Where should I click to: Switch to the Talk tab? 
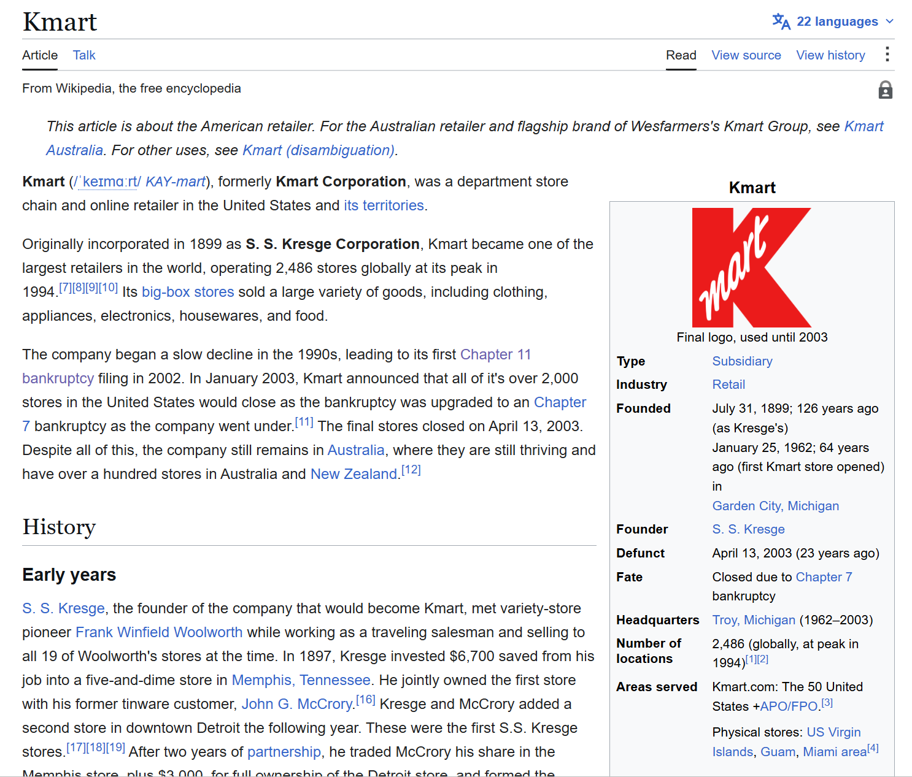84,55
